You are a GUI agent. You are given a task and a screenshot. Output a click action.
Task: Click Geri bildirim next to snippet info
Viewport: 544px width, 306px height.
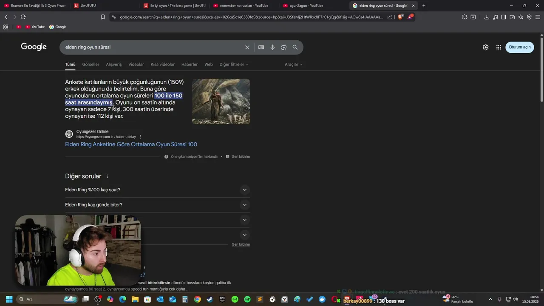click(241, 157)
